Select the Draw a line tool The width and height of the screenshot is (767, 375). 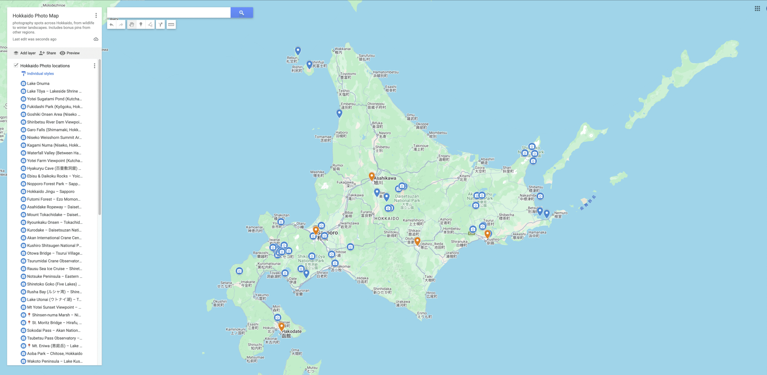150,25
